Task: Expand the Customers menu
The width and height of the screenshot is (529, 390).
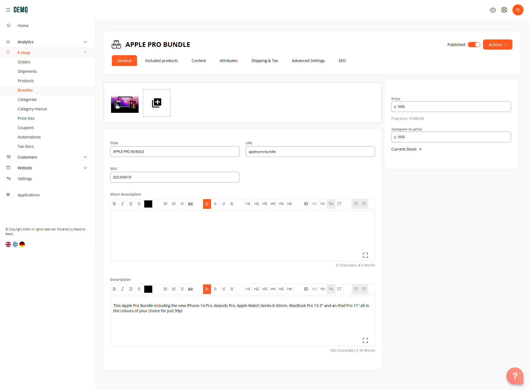Action: click(x=47, y=157)
